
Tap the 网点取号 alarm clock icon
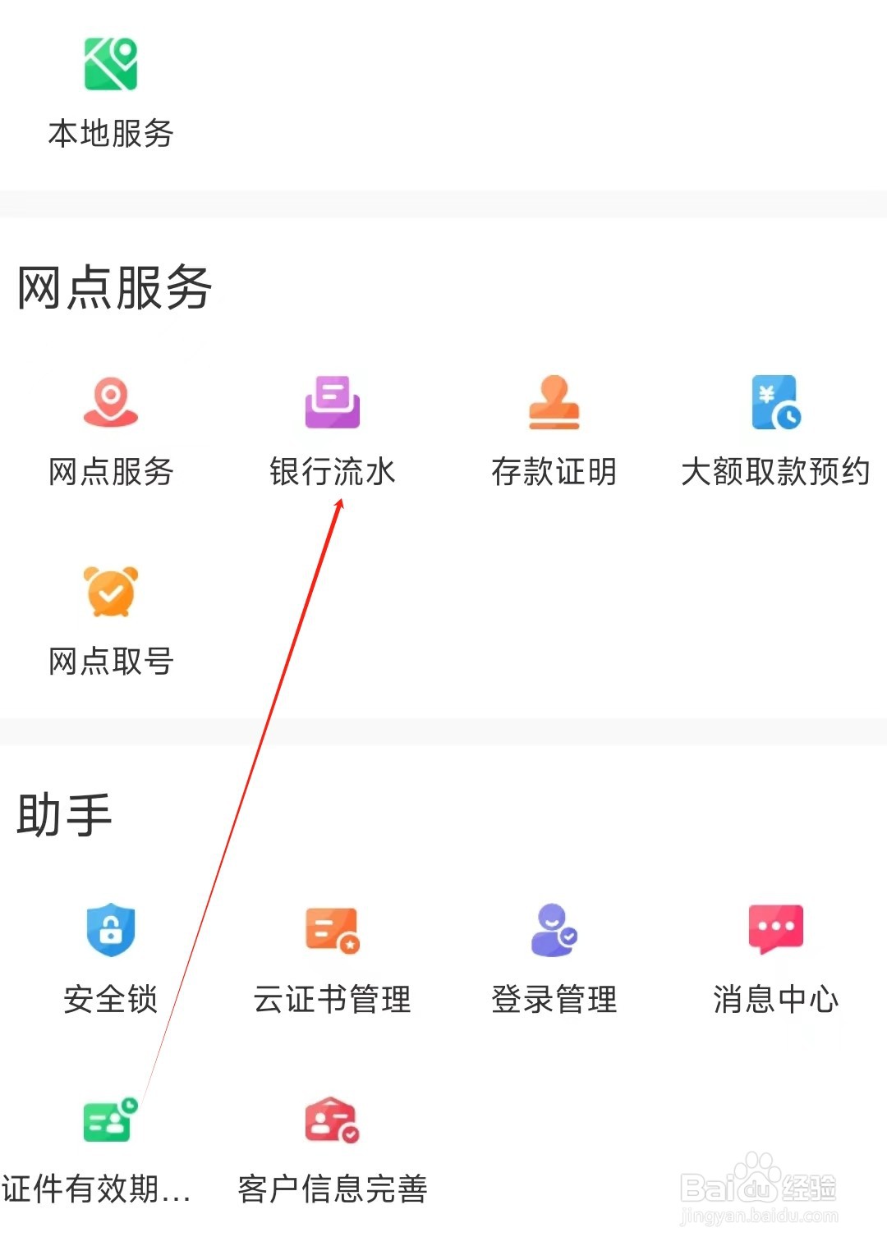click(111, 591)
